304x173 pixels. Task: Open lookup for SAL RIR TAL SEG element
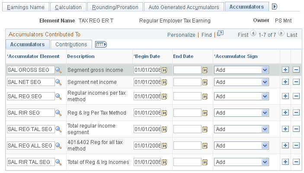point(58,162)
